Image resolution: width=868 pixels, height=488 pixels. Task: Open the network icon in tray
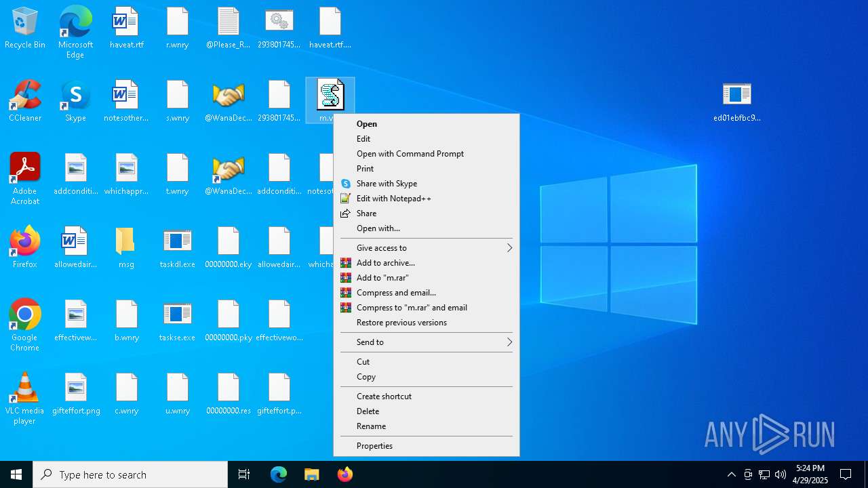point(764,474)
